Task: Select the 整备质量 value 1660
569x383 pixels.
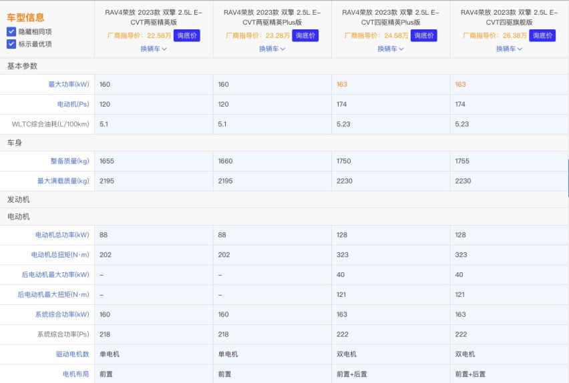Action: [x=225, y=161]
